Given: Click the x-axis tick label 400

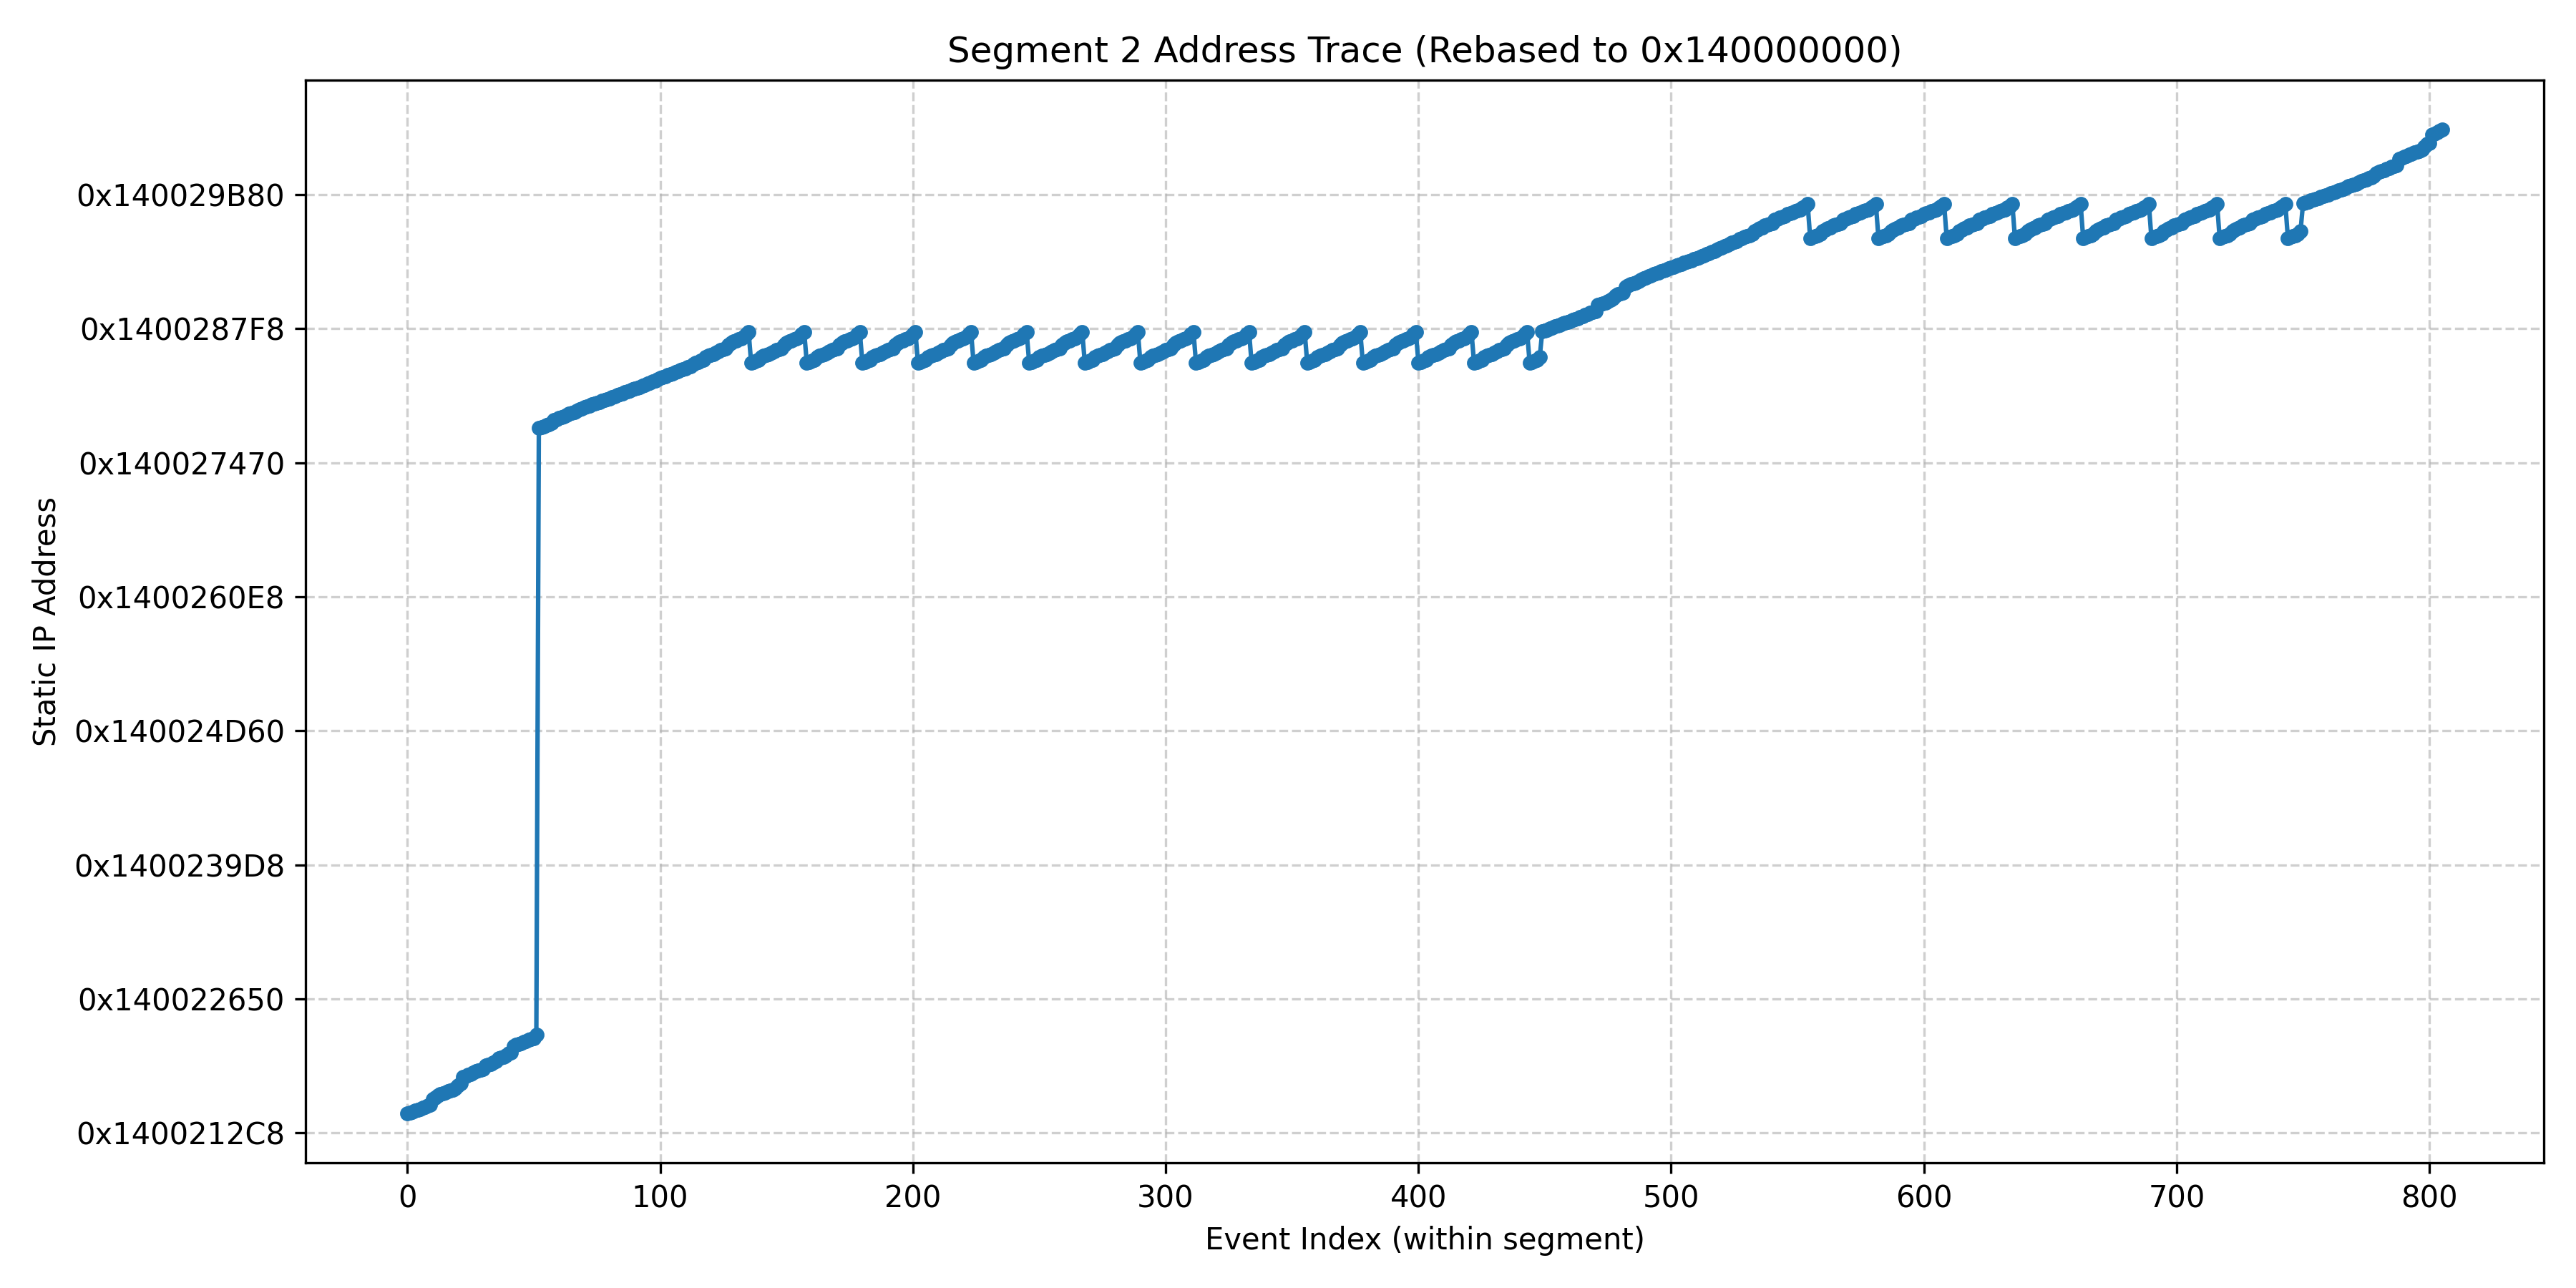Looking at the screenshot, I should click(1418, 1197).
